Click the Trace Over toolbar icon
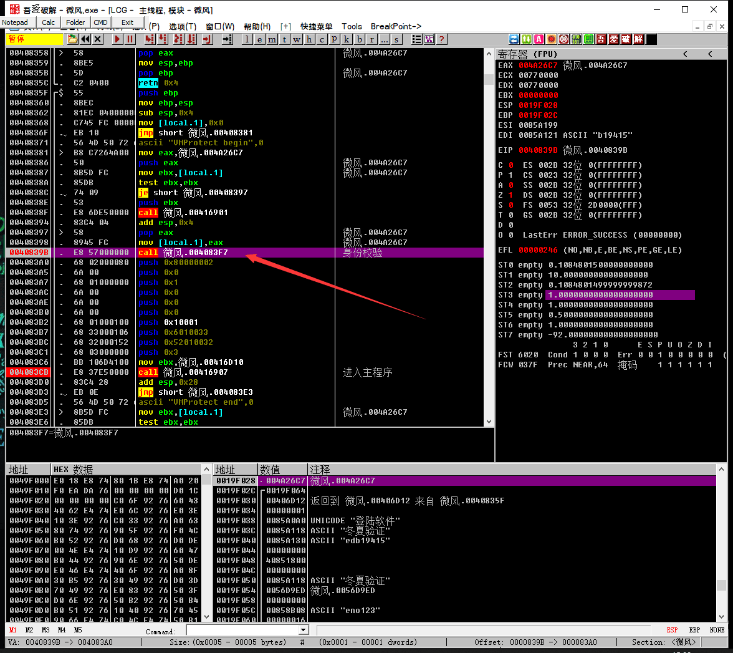Viewport: 733px width, 653px height. (191, 39)
